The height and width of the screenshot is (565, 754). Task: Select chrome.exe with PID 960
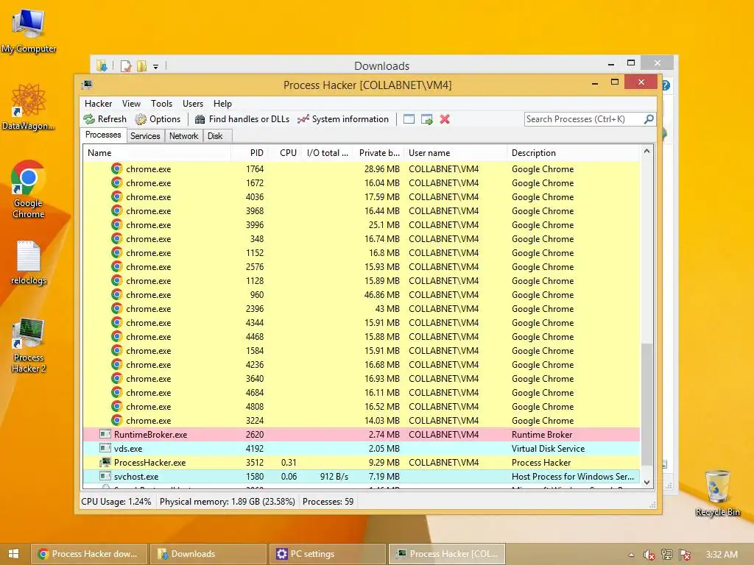(362, 295)
